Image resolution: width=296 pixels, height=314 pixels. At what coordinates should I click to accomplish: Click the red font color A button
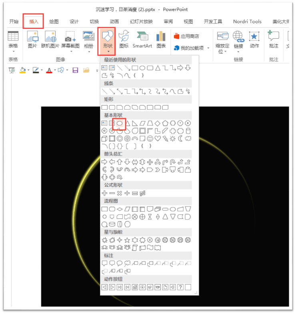49,70
